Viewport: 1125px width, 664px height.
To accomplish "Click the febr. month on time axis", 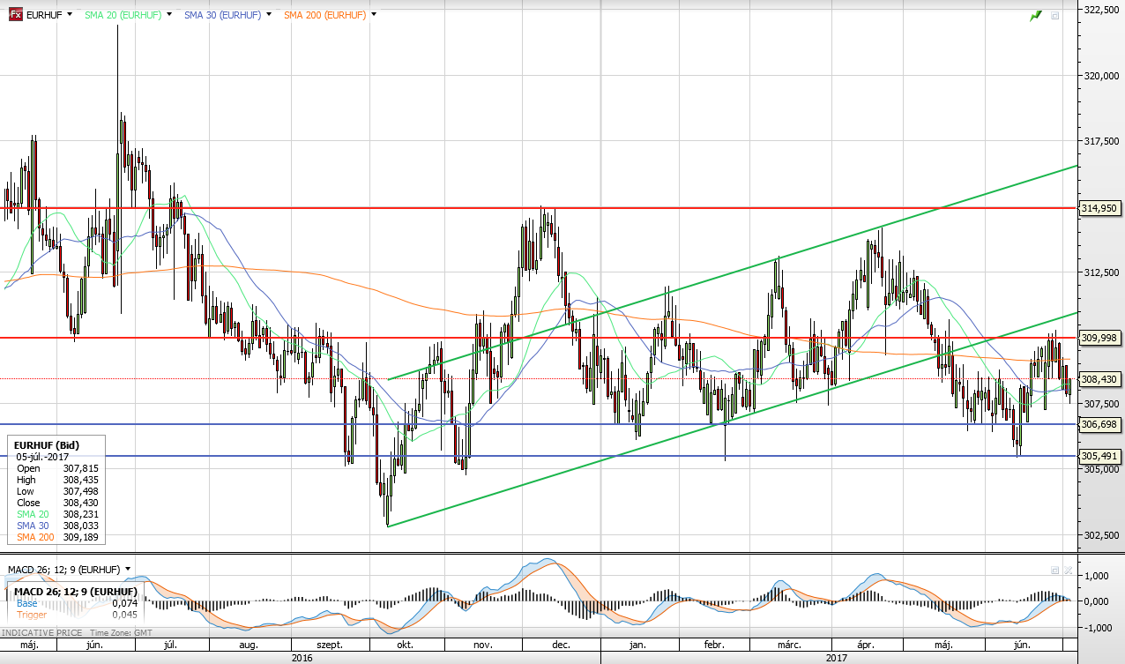I will tap(713, 645).
